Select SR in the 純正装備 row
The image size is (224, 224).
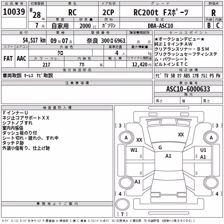point(173,76)
